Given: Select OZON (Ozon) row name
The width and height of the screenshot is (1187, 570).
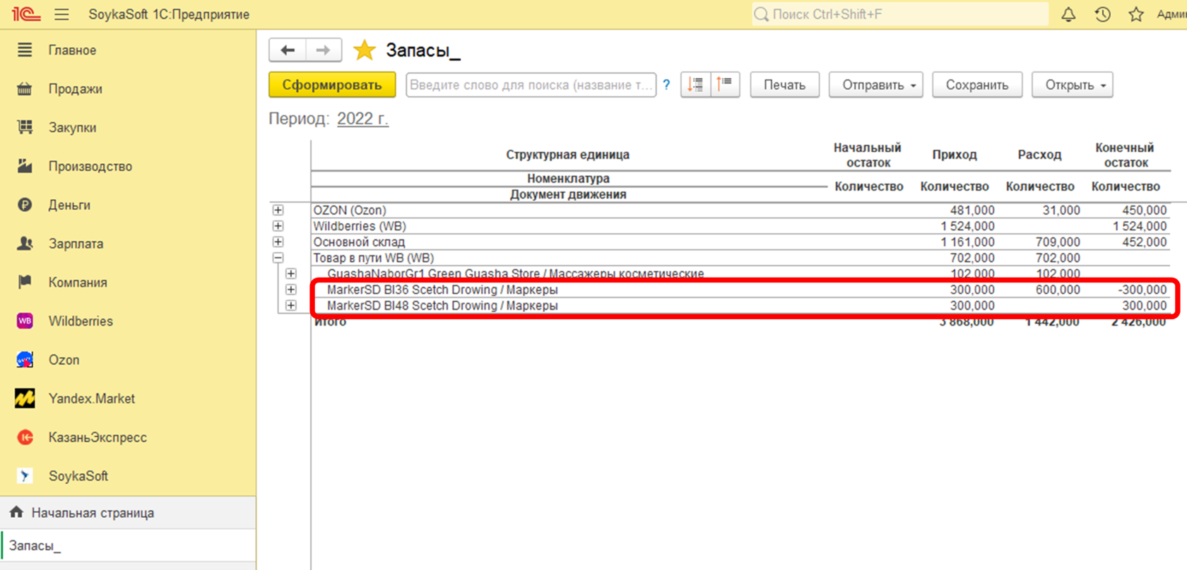Looking at the screenshot, I should tap(350, 210).
